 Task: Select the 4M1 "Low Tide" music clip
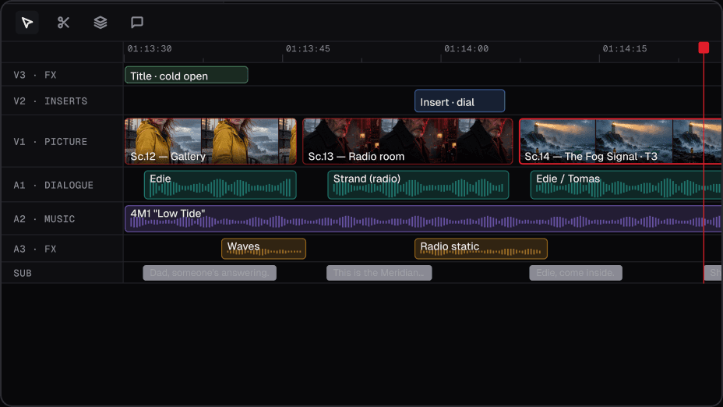click(423, 219)
